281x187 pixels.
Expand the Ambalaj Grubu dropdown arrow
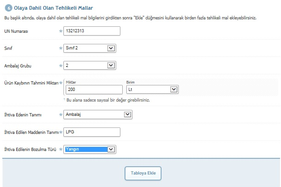[111, 65]
